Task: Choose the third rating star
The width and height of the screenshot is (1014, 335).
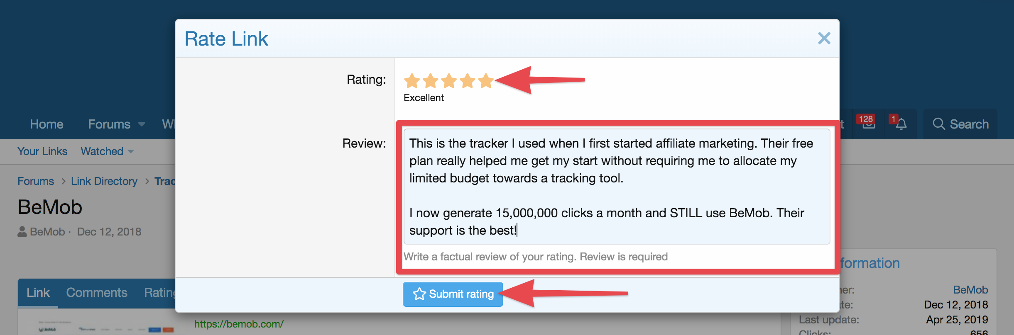Action: point(449,81)
